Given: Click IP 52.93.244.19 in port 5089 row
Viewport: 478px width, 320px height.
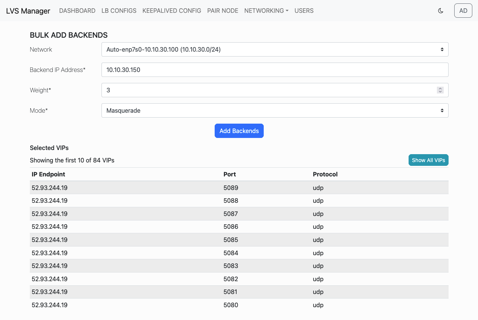Looking at the screenshot, I should point(49,188).
